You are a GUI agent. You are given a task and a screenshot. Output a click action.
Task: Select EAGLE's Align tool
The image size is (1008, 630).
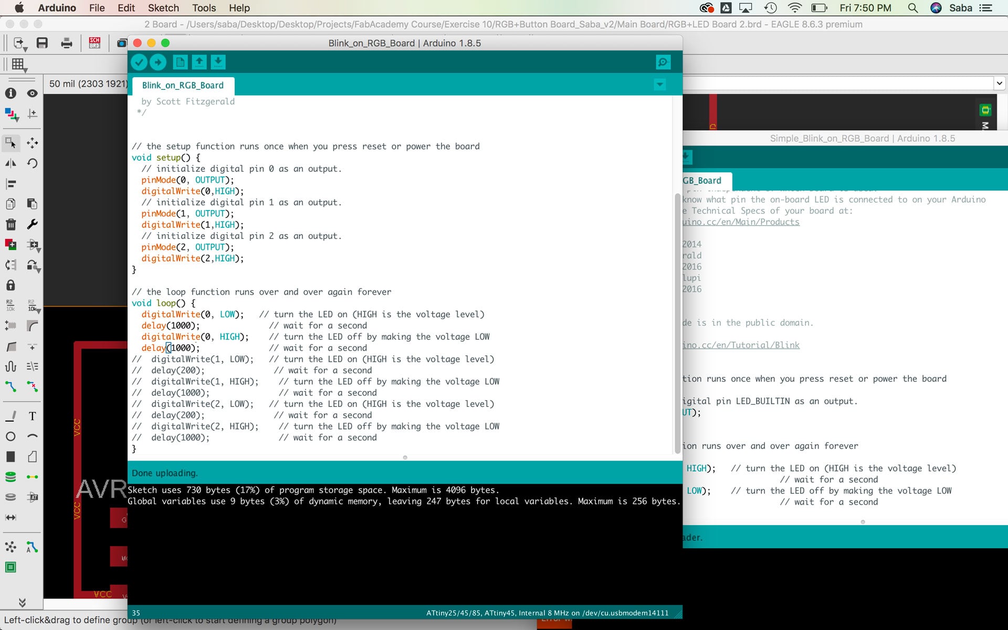(10, 184)
